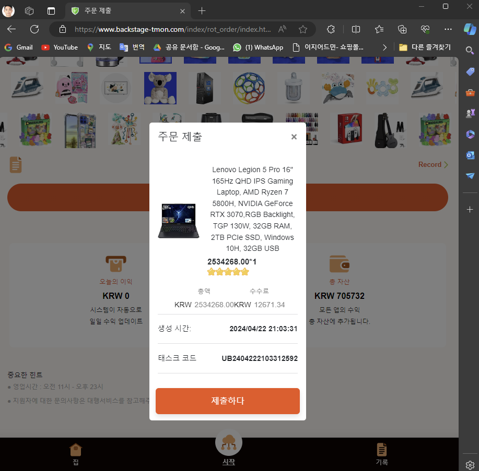Toggle split screen icon in toolbar
The width and height of the screenshot is (479, 471).
point(356,29)
